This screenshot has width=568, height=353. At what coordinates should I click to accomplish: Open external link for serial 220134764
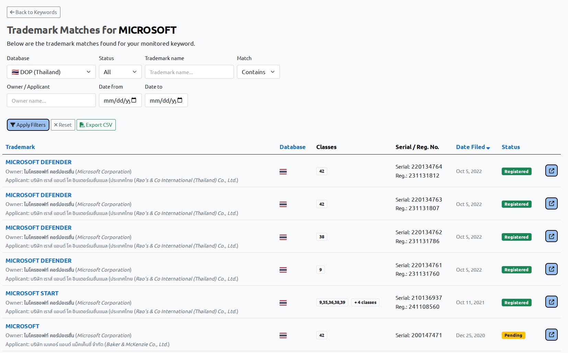coord(551,171)
